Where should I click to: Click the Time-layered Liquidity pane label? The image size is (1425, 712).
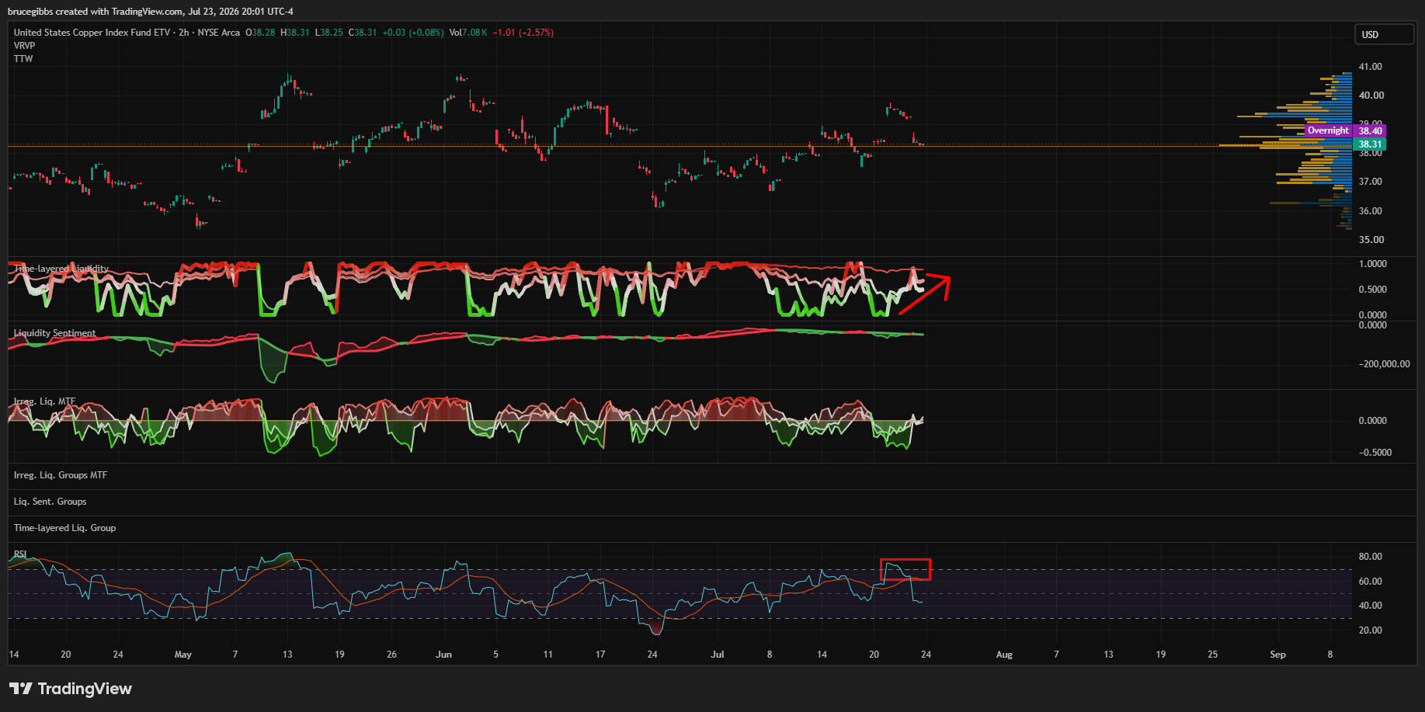[61, 269]
